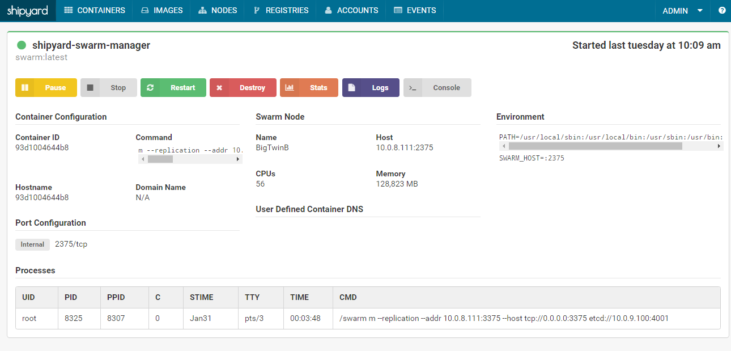Screen dimensions: 731x351
Task: Click the swarm:latest image name
Action: coord(41,57)
